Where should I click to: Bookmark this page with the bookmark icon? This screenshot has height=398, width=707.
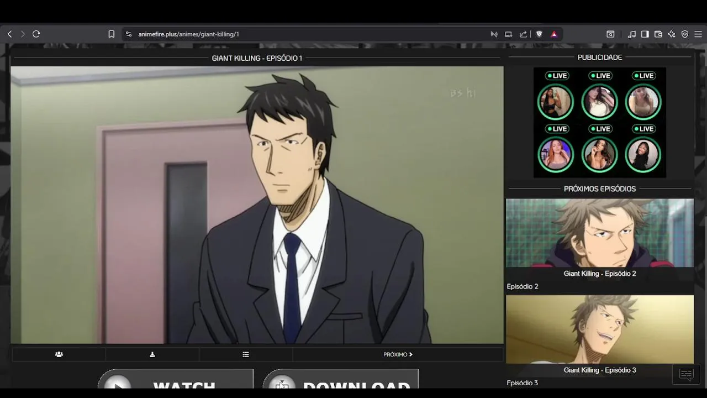[x=111, y=34]
